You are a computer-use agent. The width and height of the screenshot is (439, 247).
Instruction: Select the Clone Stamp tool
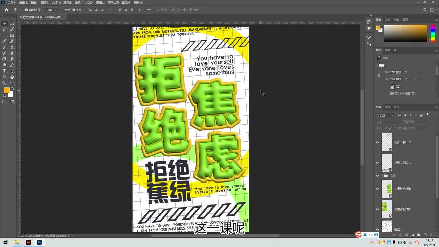tap(12, 47)
